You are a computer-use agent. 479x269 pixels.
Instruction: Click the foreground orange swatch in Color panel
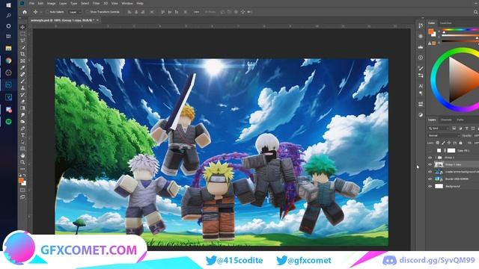[431, 31]
